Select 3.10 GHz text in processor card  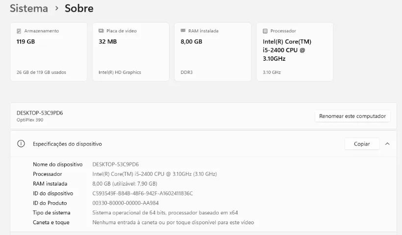272,72
